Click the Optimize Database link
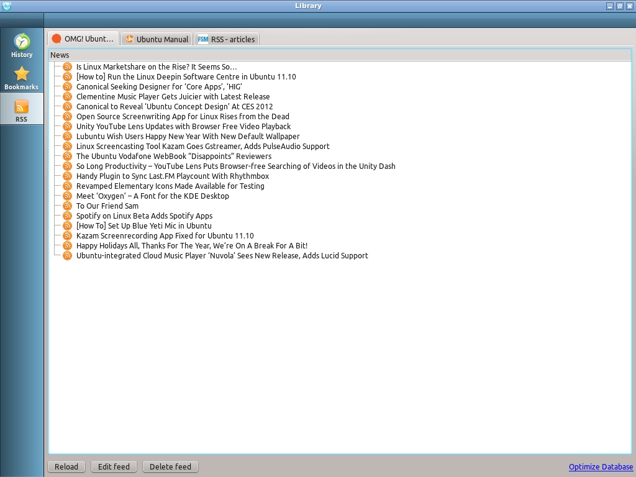 (x=601, y=467)
